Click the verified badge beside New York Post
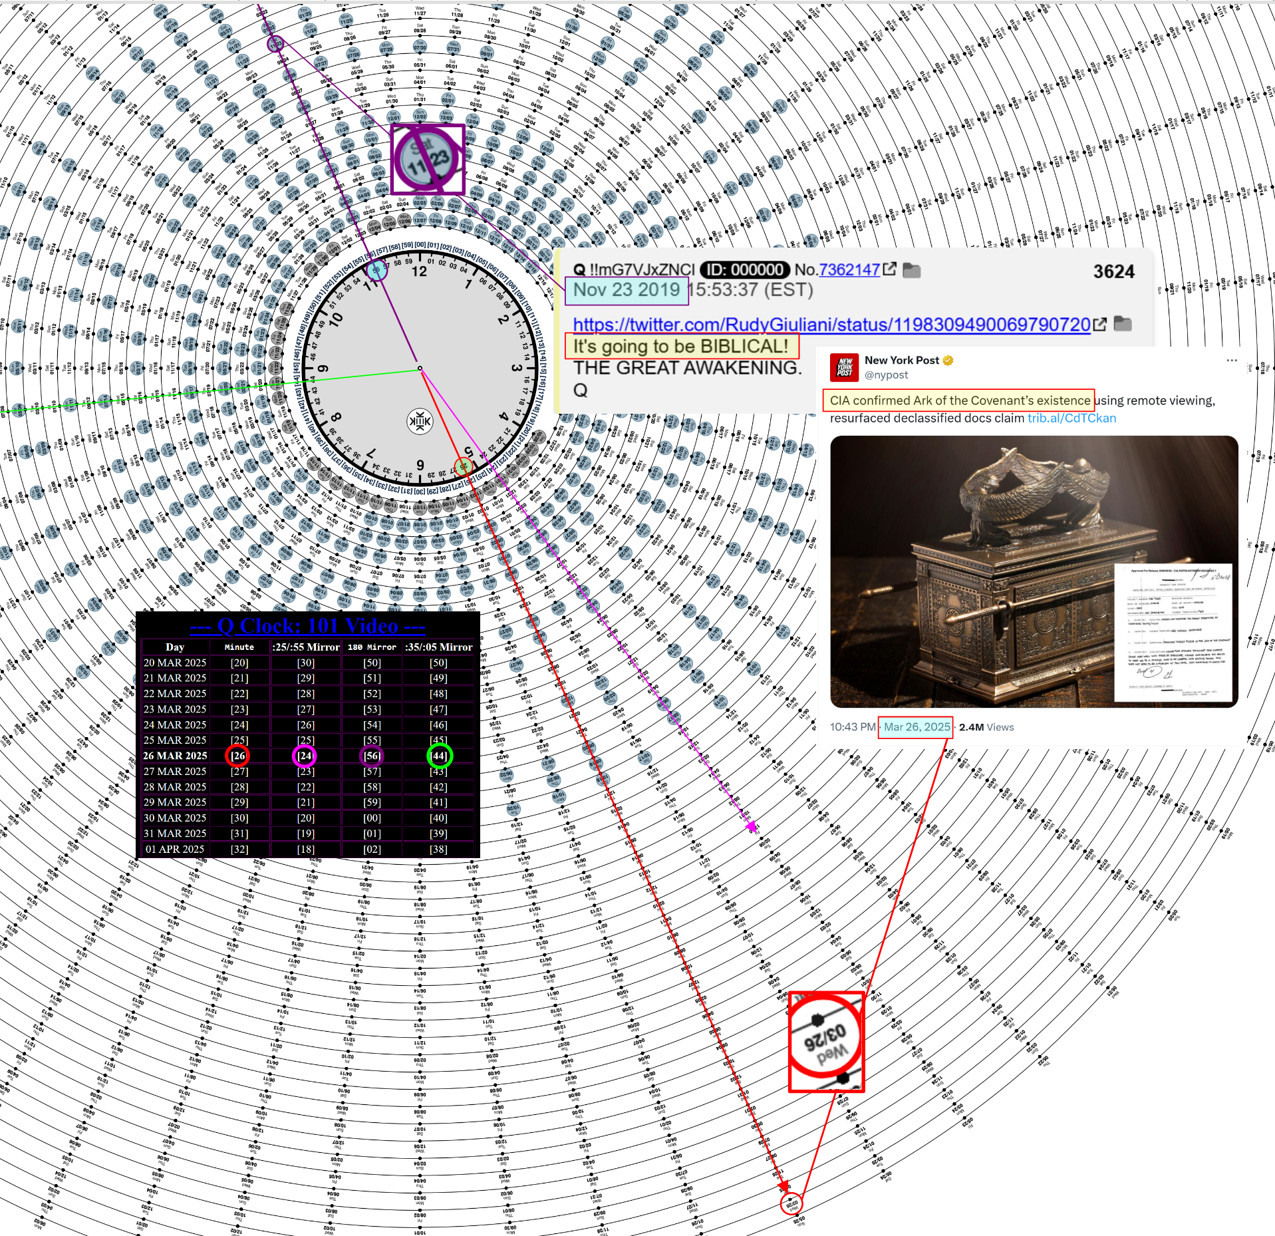 [948, 361]
